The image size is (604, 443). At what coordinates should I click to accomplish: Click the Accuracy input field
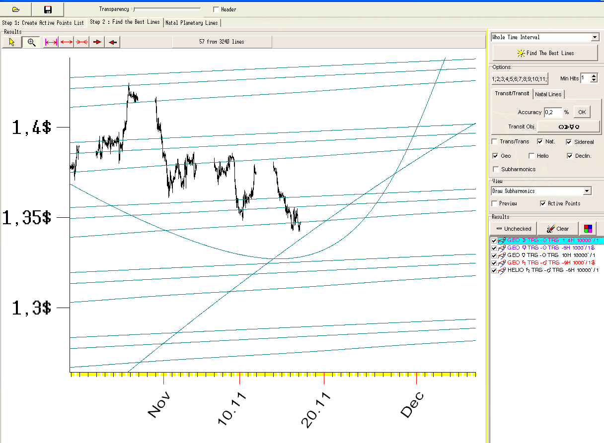(x=553, y=112)
